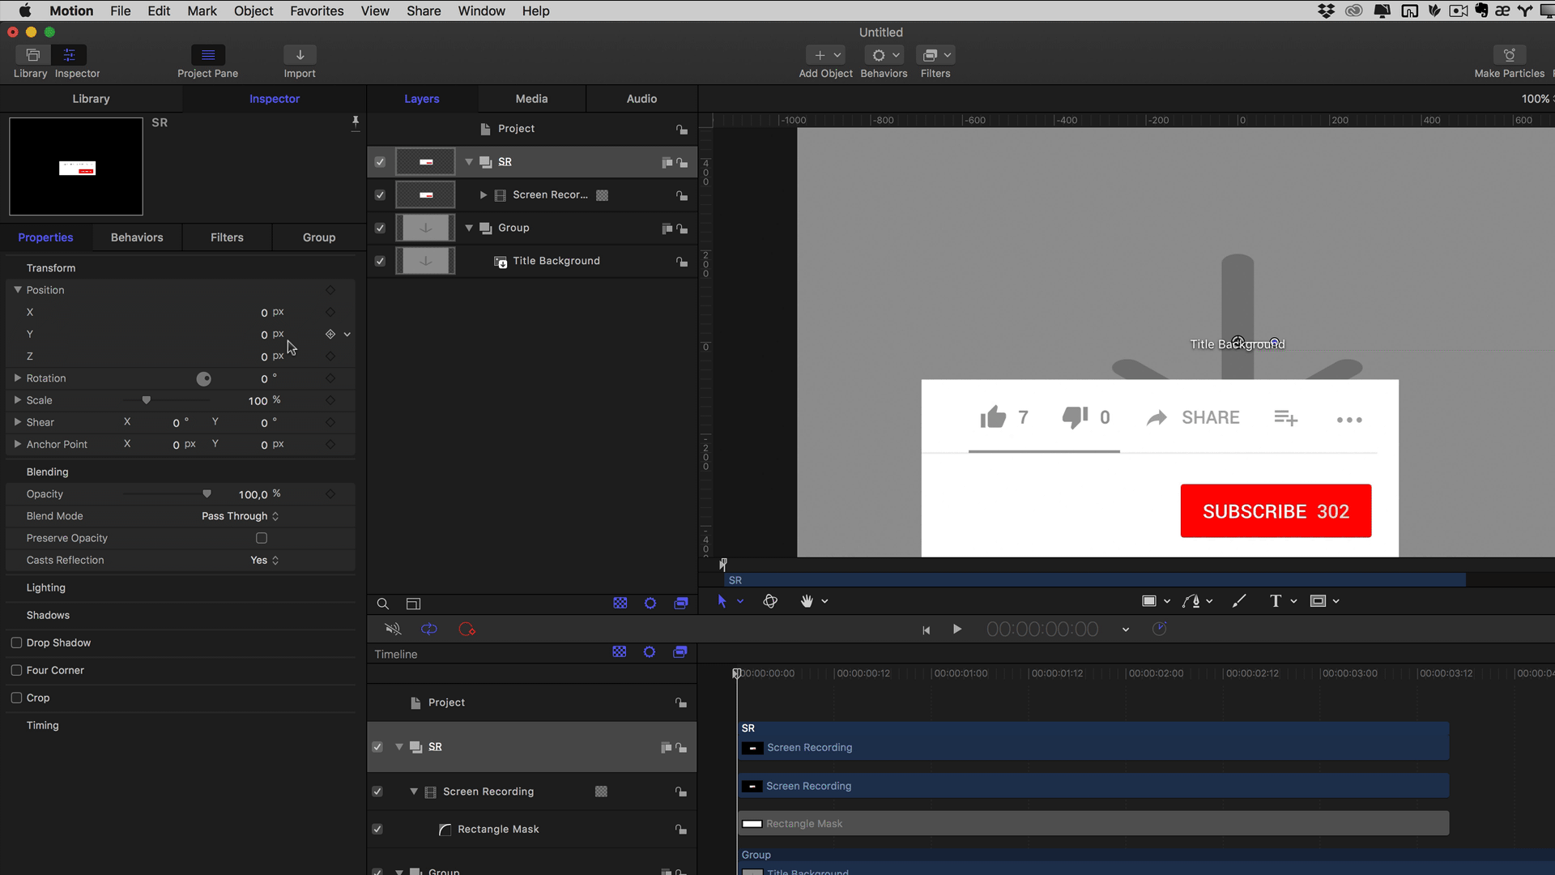Click the Play button
Viewport: 1555px width, 875px height.
957,630
